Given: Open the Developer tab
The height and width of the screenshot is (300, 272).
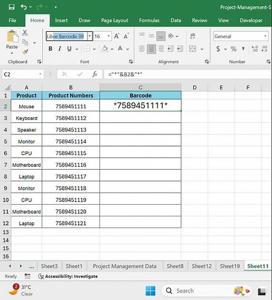Looking at the screenshot, I should pyautogui.click(x=251, y=20).
